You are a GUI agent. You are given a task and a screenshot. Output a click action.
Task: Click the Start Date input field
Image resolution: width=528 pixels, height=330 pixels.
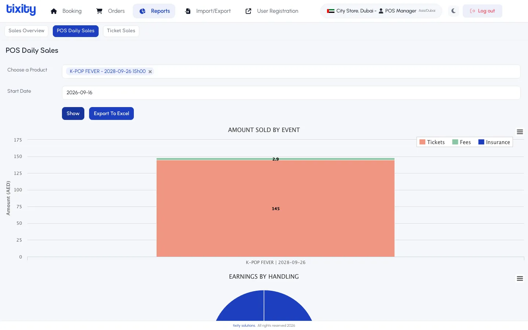pos(291,93)
